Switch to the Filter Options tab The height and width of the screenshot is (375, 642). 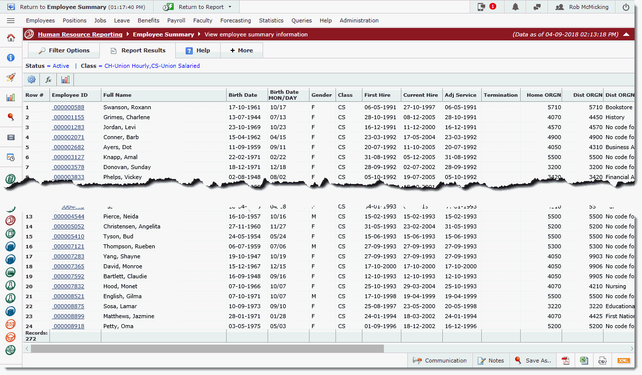[64, 50]
